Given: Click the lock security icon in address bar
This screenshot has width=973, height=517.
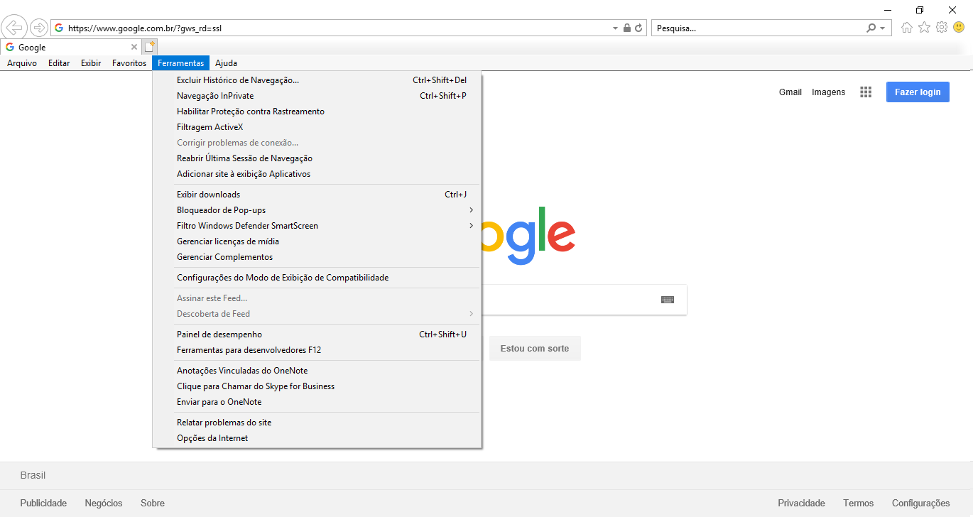Looking at the screenshot, I should tap(626, 28).
